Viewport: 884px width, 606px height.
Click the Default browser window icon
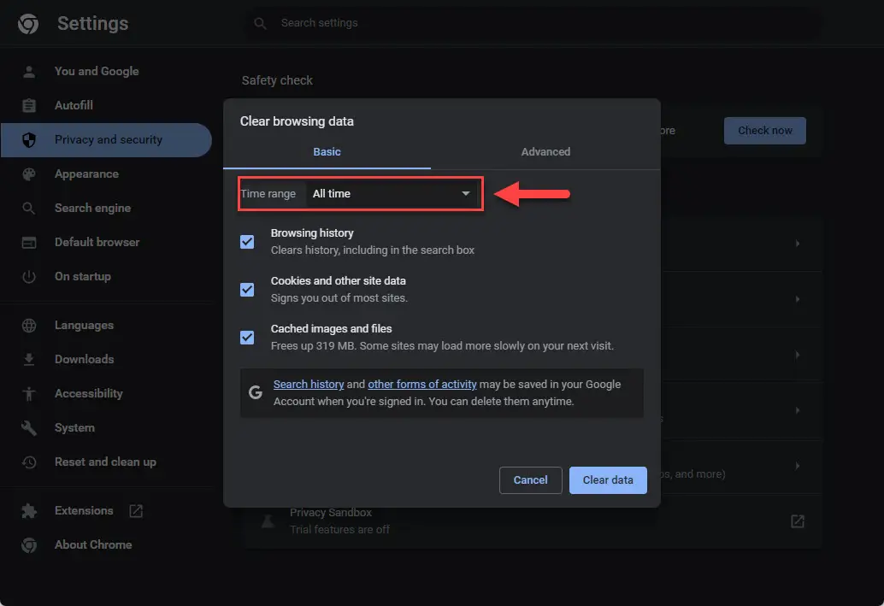pyautogui.click(x=29, y=243)
